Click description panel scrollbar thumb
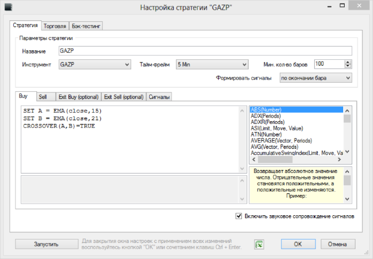 347,180
